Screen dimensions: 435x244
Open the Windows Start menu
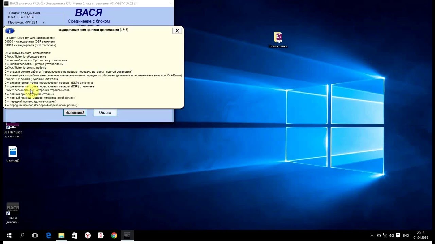9,236
